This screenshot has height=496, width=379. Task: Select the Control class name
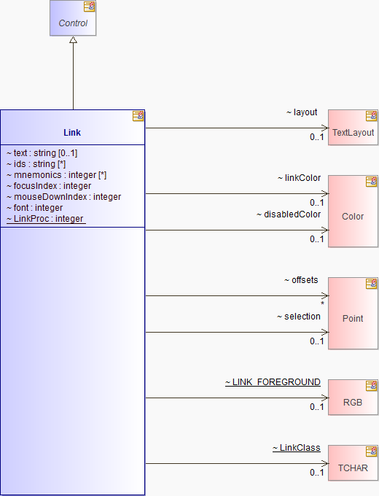coord(73,23)
